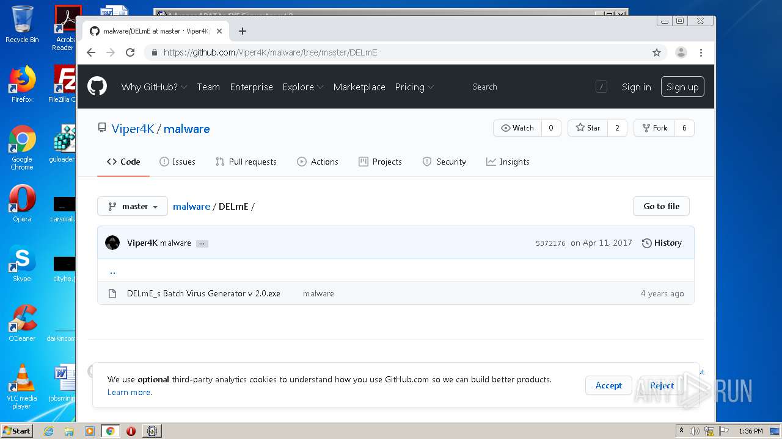Expand the Why GitHub? dropdown
Screen dimensions: 782x439
154,87
